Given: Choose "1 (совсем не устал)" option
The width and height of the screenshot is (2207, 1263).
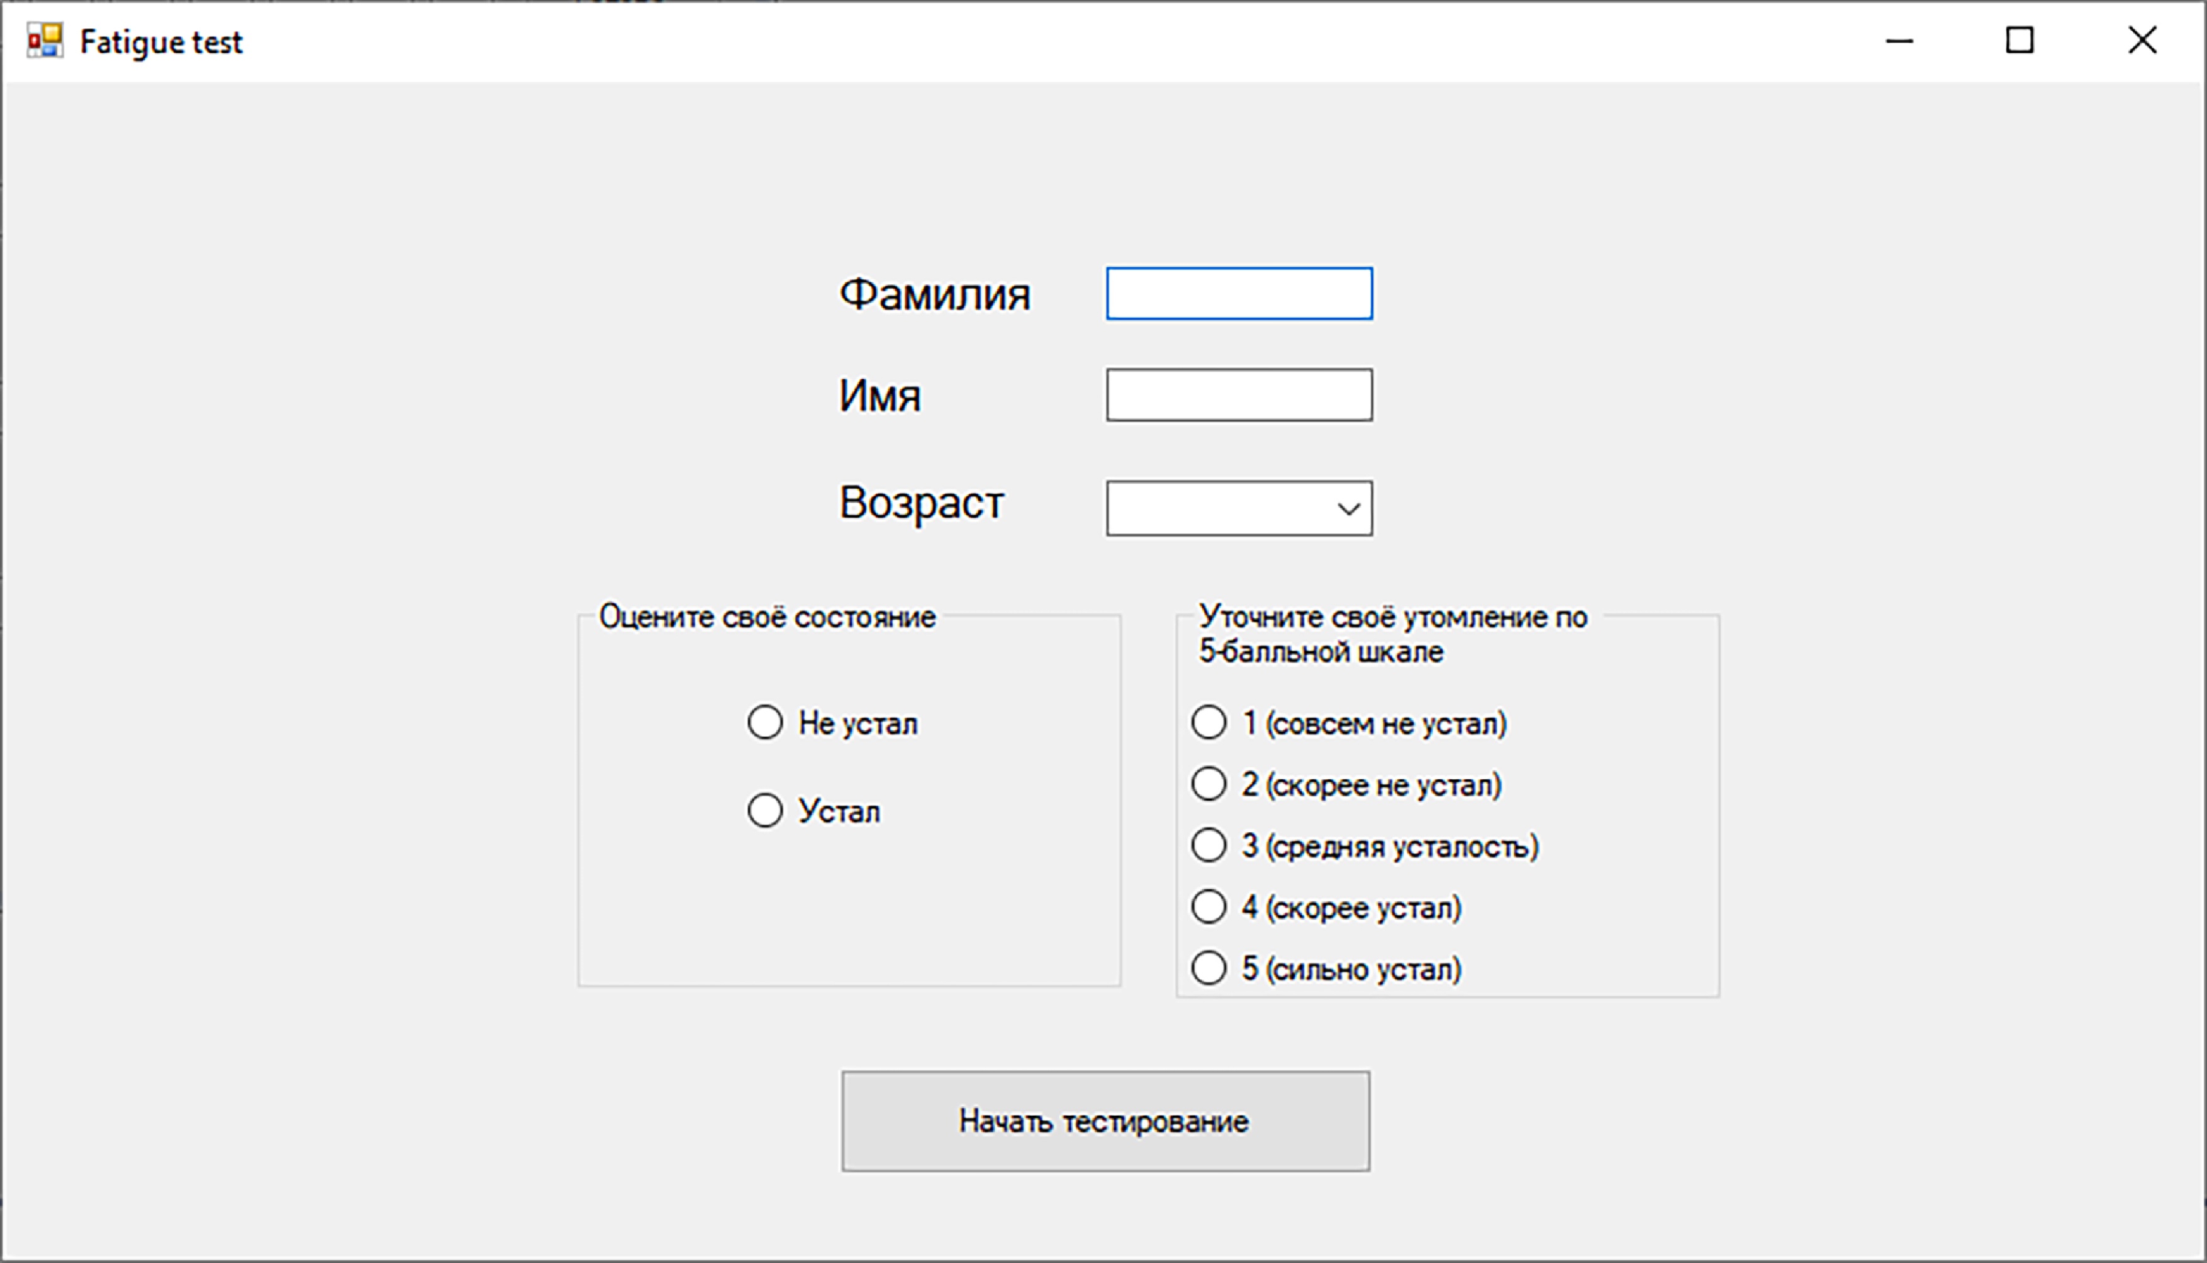Looking at the screenshot, I should coord(1209,723).
